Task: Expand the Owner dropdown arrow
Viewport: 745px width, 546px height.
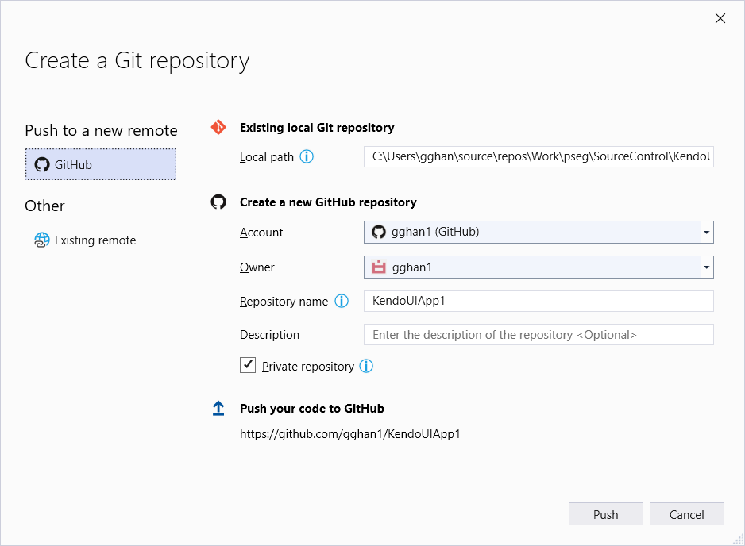Action: (x=706, y=267)
